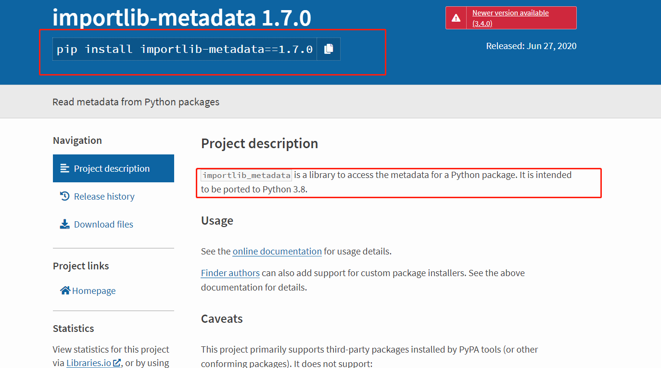Open the online documentation link
This screenshot has width=661, height=368.
[277, 251]
